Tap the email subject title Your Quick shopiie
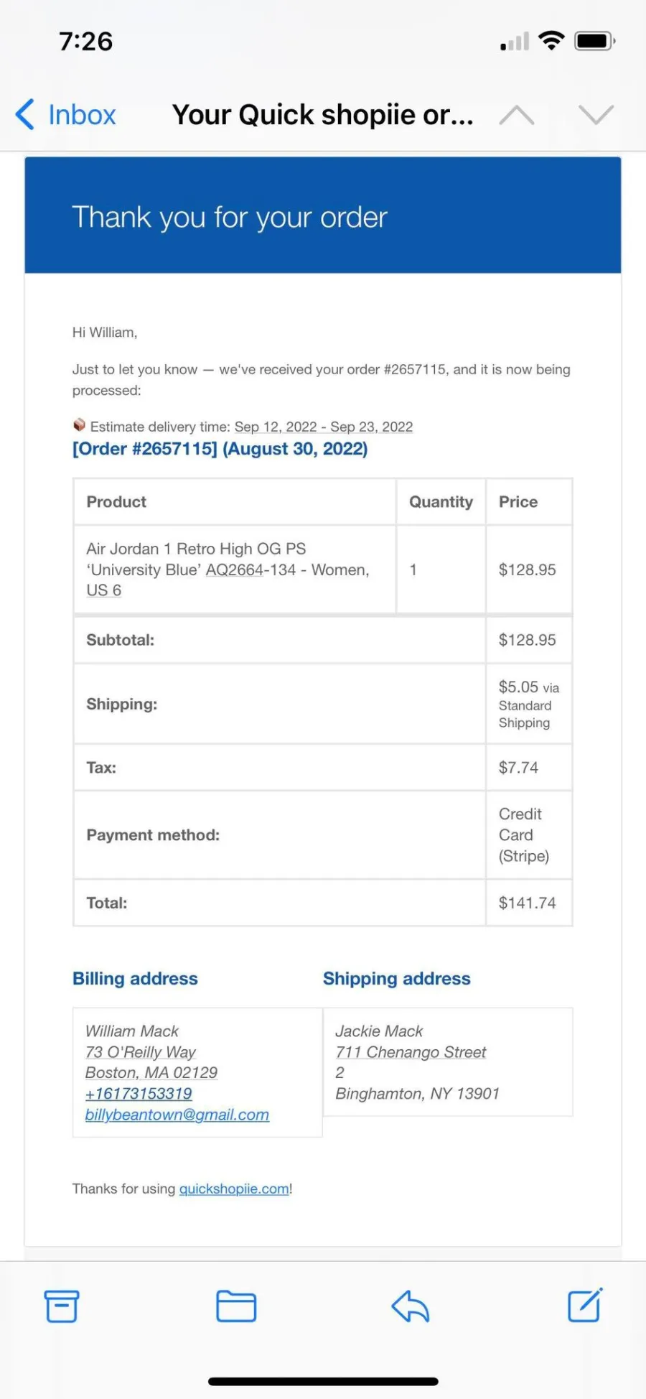Image resolution: width=646 pixels, height=1399 pixels. coord(323,115)
